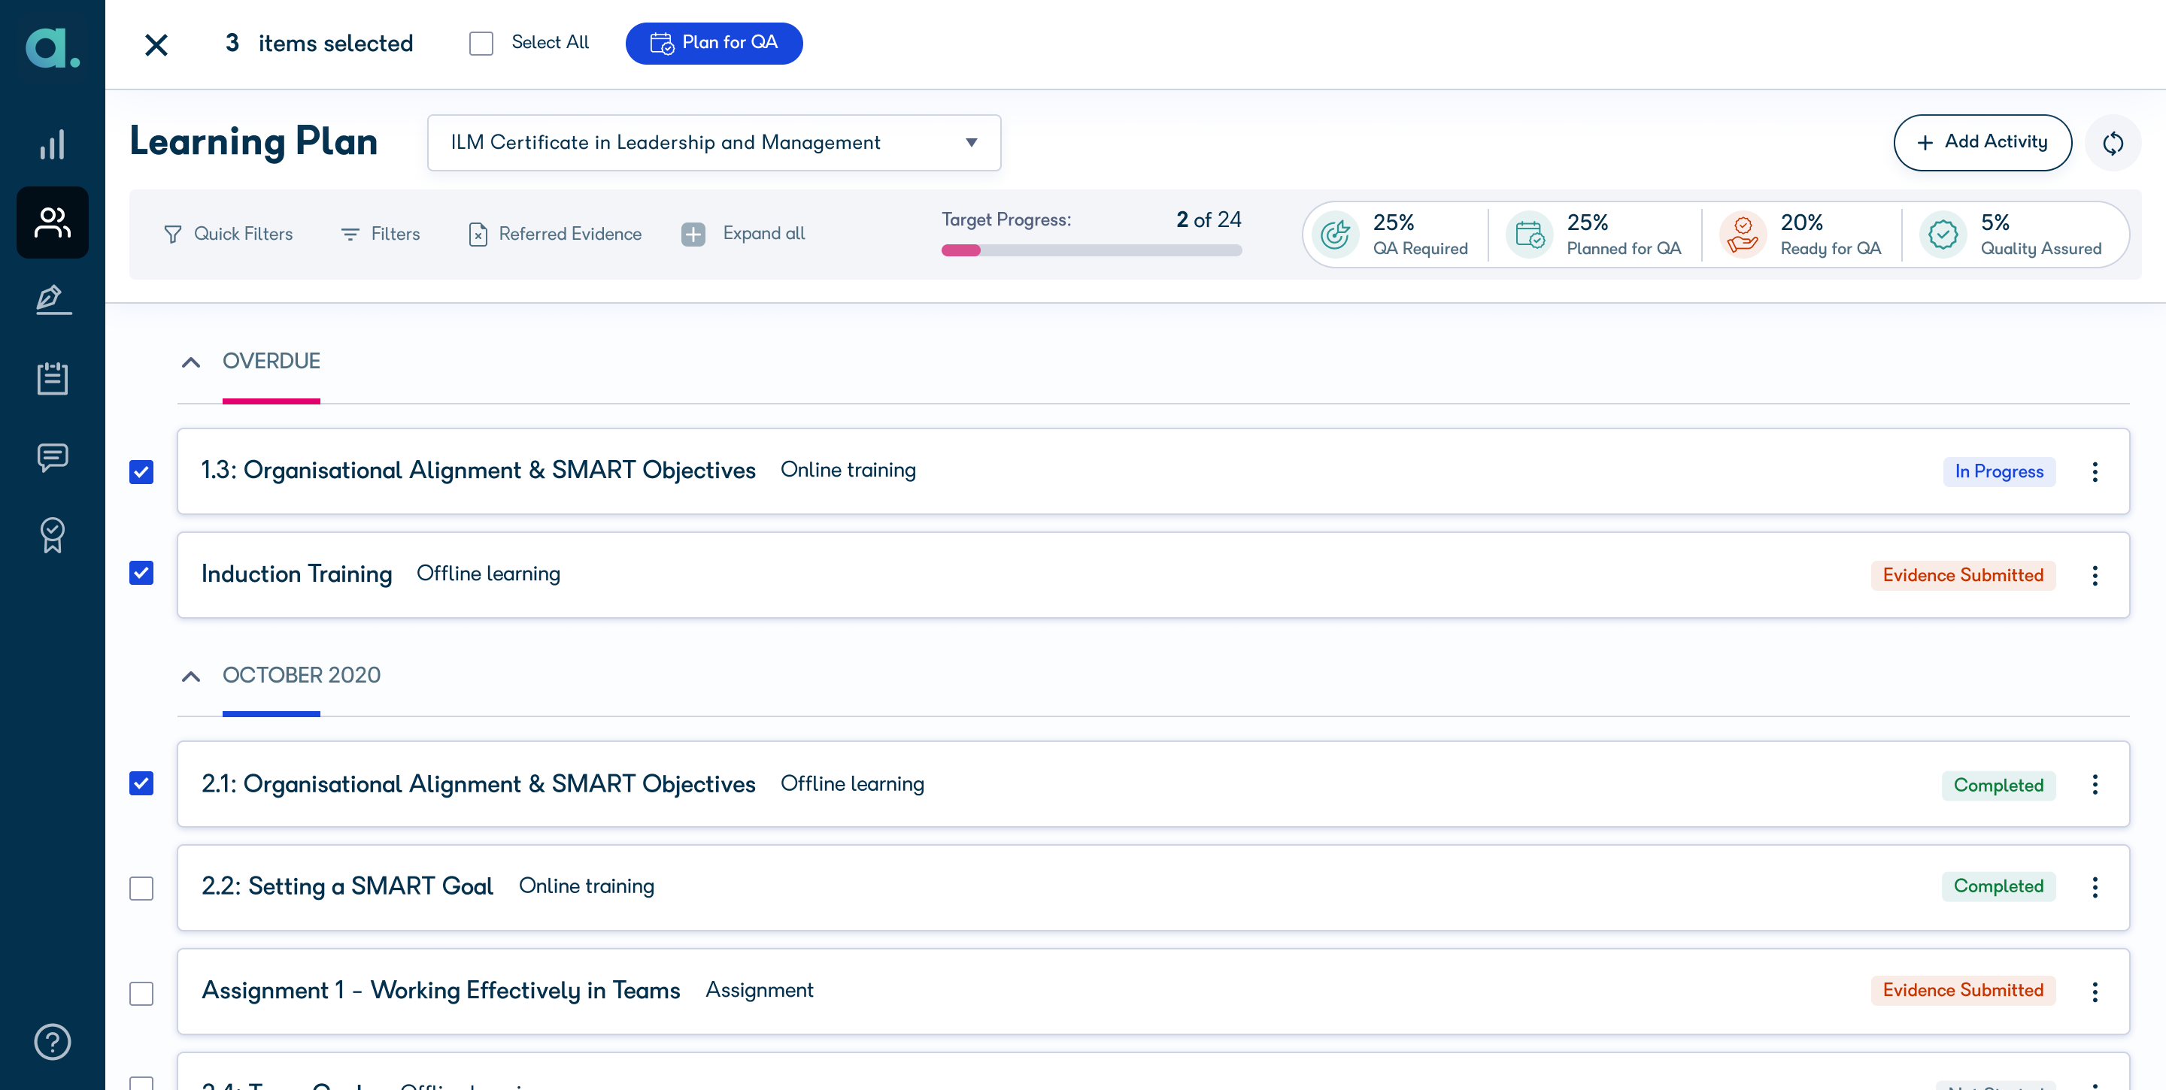2166x1090 pixels.
Task: Open the chat messages icon in the sidebar
Action: tap(52, 457)
